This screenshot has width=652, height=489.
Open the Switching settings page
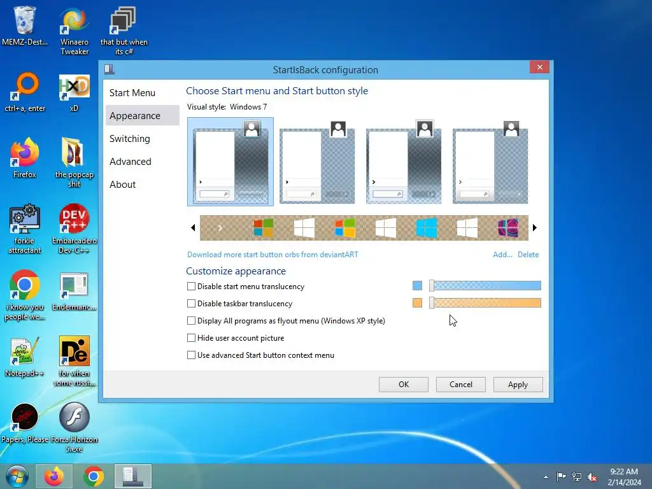[142, 138]
